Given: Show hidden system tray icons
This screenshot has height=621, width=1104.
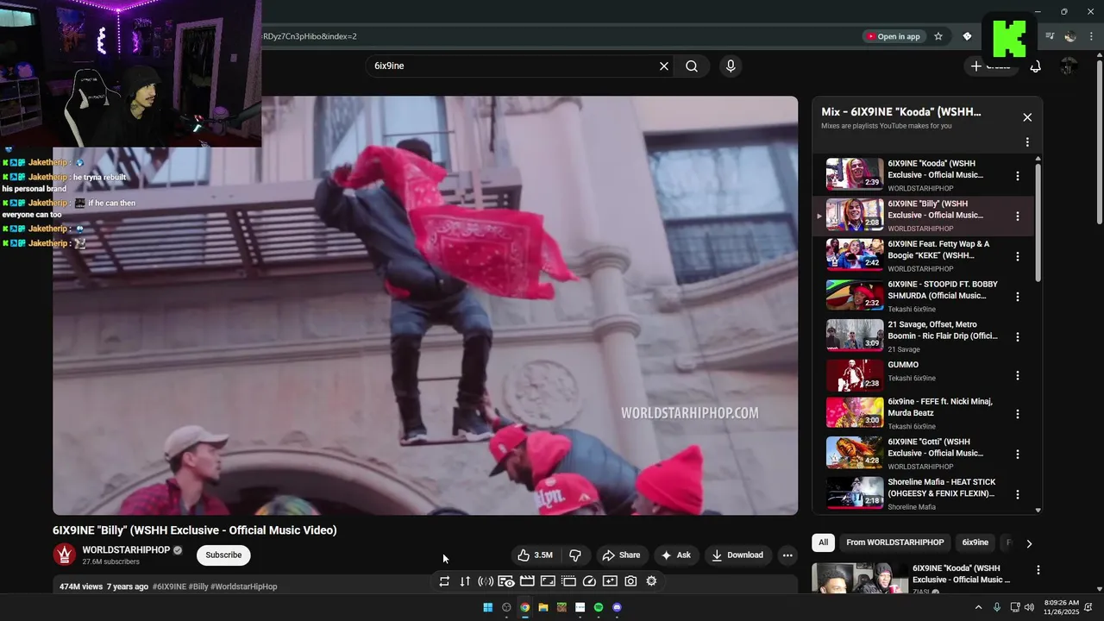Looking at the screenshot, I should [978, 607].
